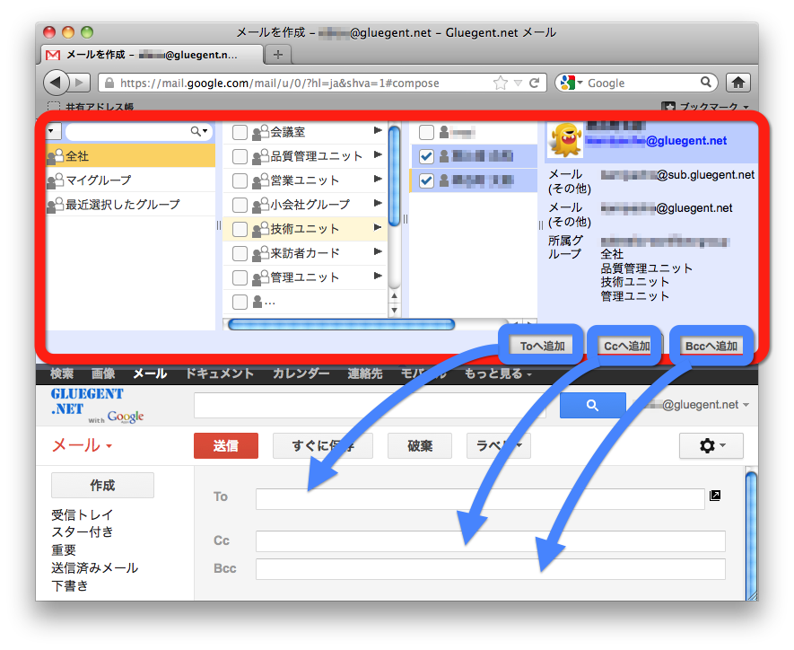Open the ラベル dropdown button
Viewport: 794px width, 650px height.
pyautogui.click(x=498, y=445)
